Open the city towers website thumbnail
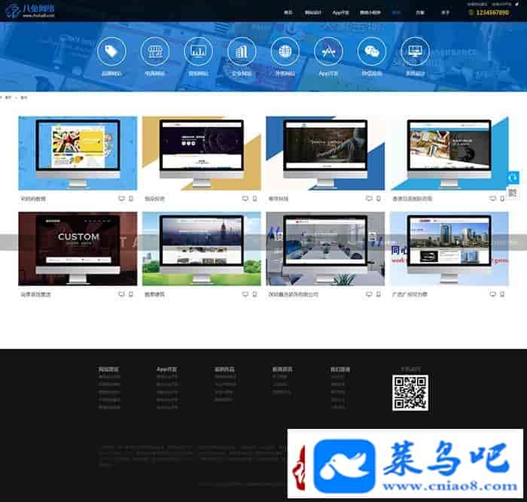Viewport: 527px width, 502px height. pyautogui.click(x=449, y=248)
